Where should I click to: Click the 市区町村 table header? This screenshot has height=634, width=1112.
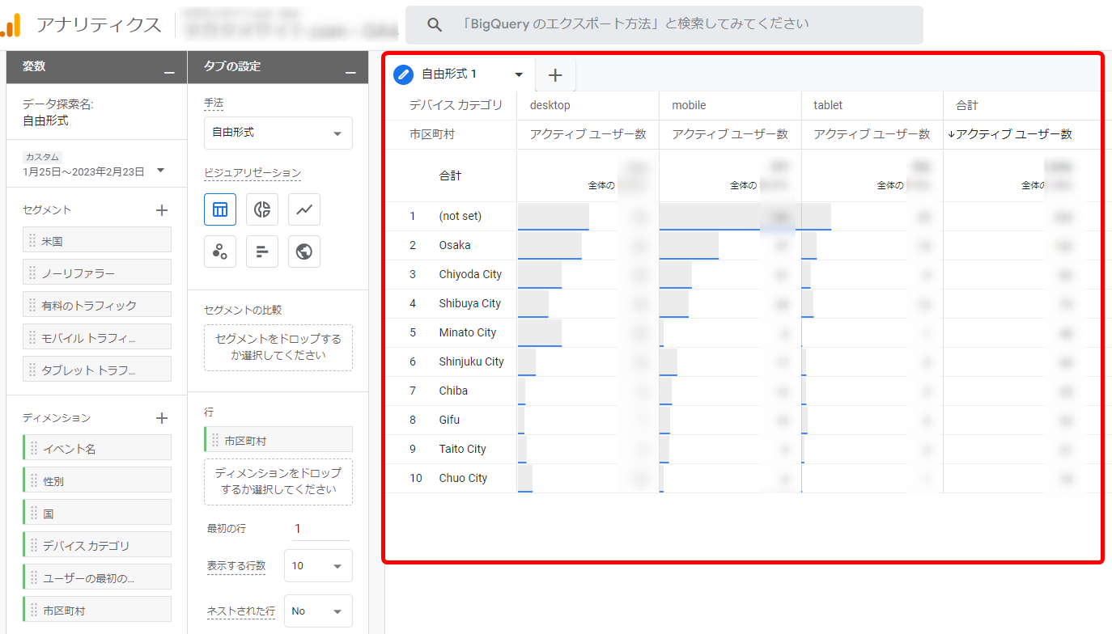[432, 134]
